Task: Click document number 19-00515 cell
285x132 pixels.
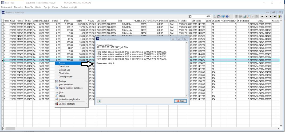Action: coord(28,30)
